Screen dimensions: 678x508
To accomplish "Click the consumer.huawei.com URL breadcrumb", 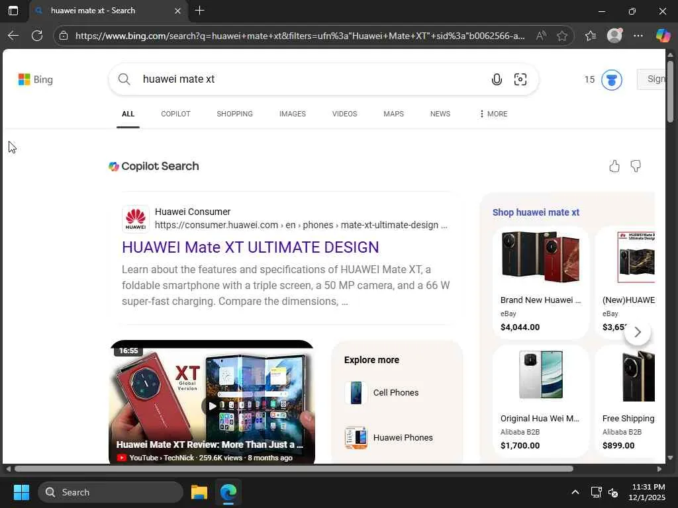I will [x=301, y=225].
